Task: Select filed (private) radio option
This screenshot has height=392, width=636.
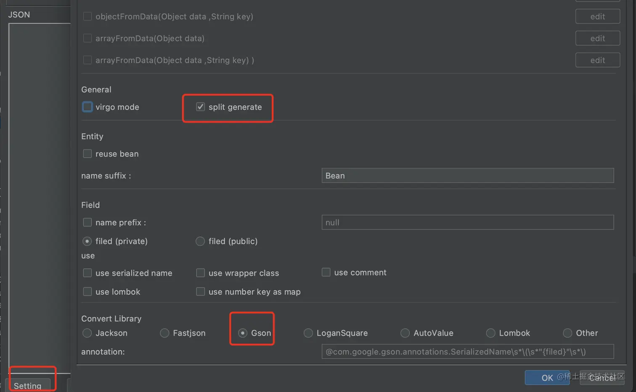Action: (87, 241)
